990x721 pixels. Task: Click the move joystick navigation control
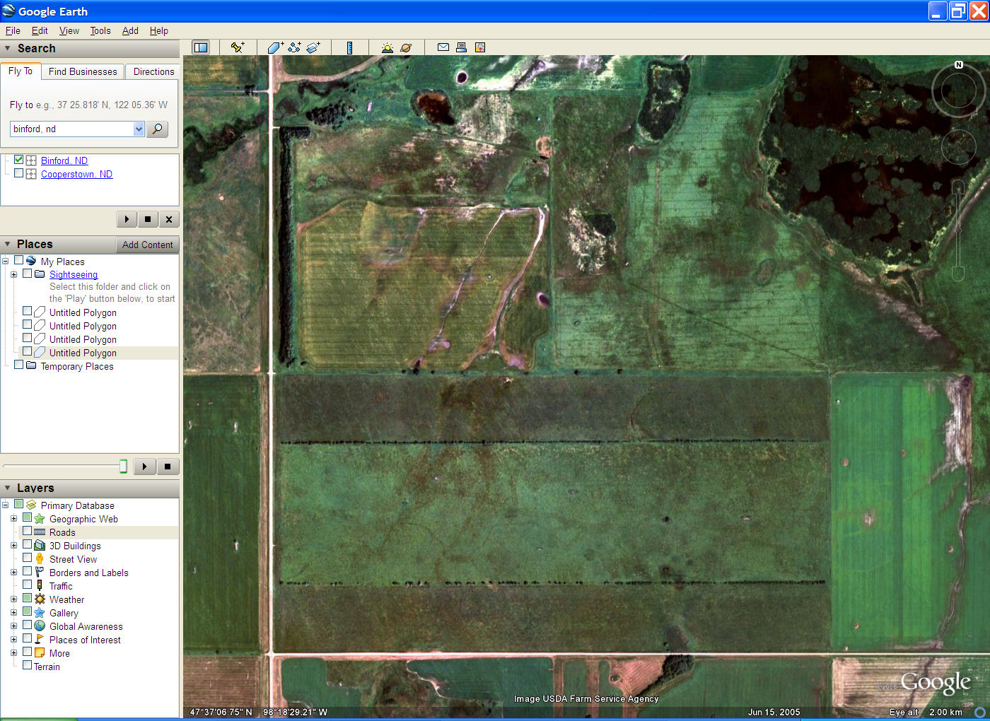[958, 147]
